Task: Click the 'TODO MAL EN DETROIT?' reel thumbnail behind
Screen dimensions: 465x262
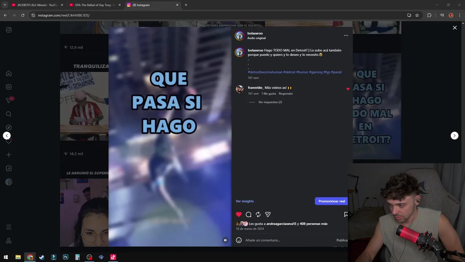Action: pos(377,107)
